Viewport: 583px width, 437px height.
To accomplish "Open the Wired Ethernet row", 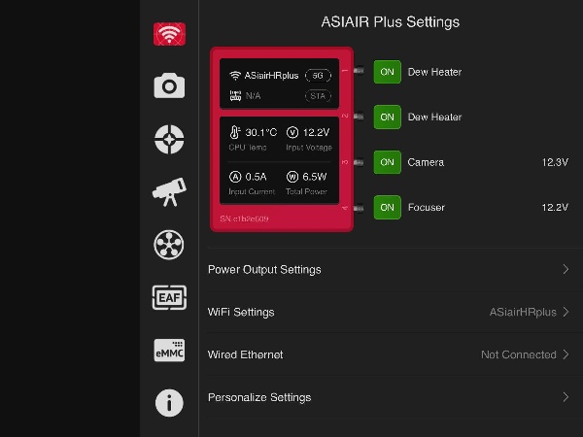I will [x=390, y=354].
